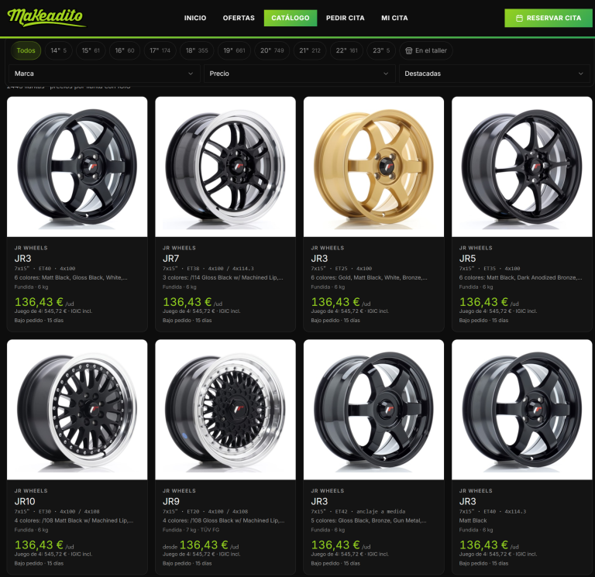Open the JR9 wheel image

pyautogui.click(x=225, y=410)
